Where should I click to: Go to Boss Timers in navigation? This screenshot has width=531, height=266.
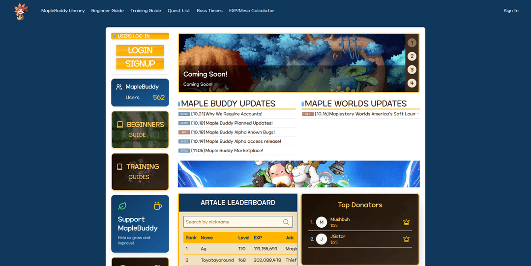coord(209,11)
